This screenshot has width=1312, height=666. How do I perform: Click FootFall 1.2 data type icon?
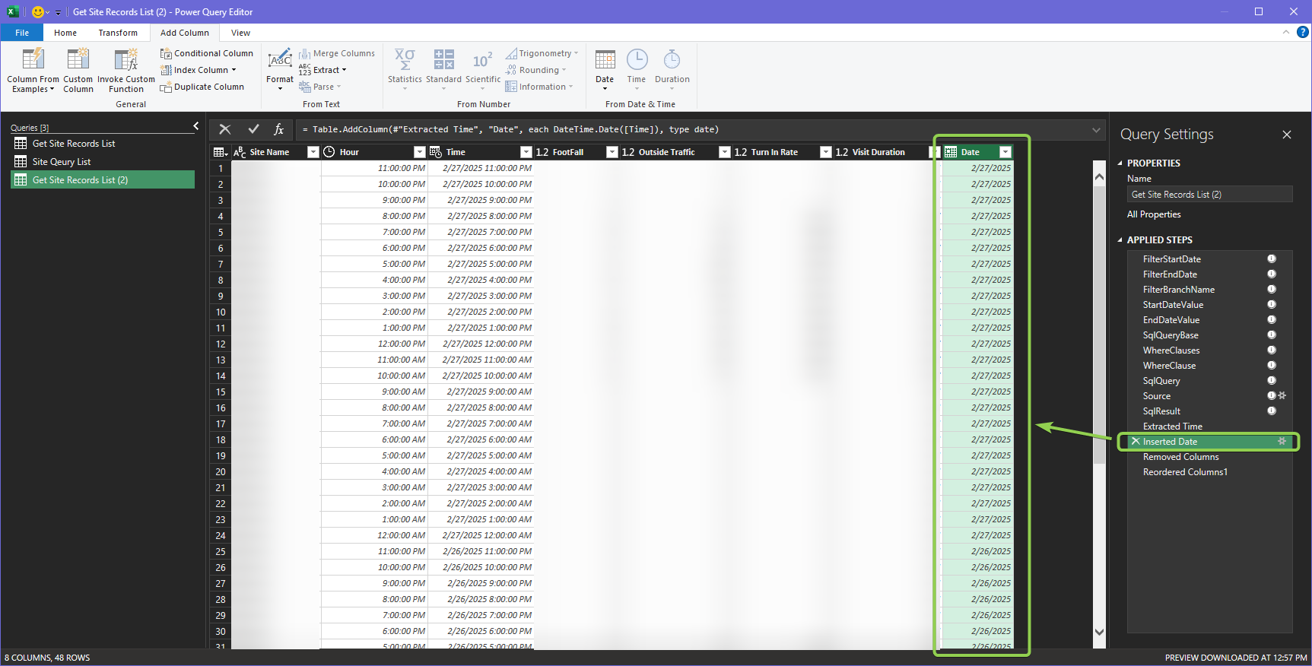(x=542, y=152)
